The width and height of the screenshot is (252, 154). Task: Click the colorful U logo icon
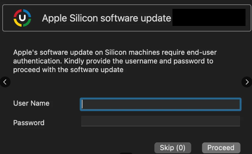click(22, 18)
